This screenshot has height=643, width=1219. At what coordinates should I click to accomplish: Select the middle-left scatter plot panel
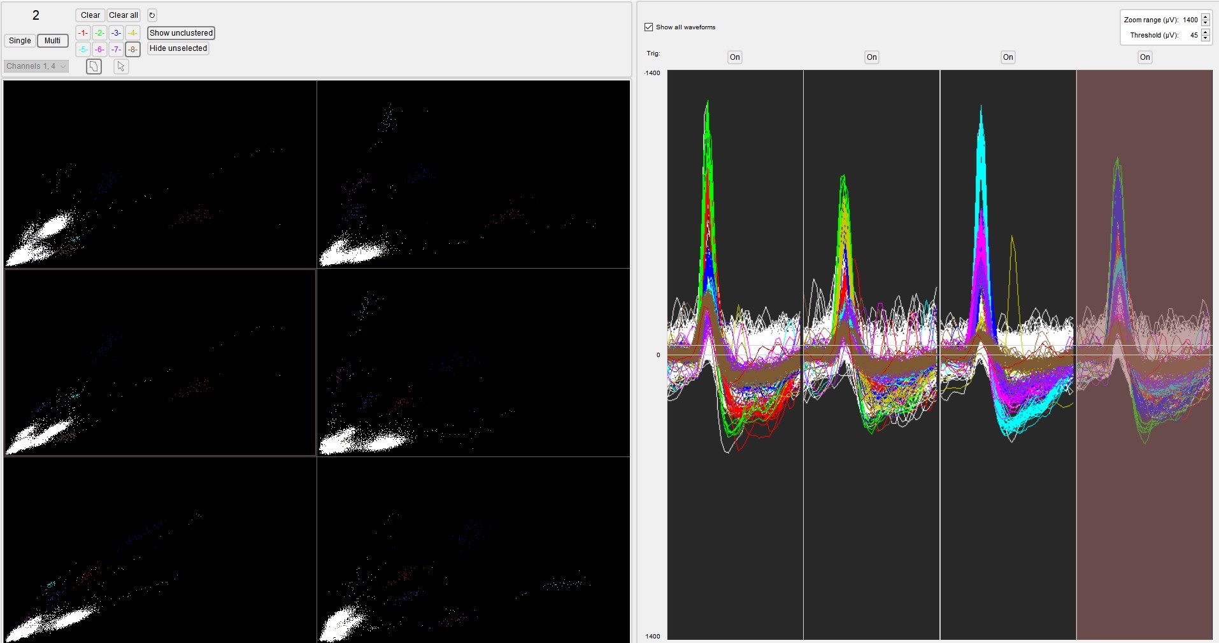(x=160, y=362)
